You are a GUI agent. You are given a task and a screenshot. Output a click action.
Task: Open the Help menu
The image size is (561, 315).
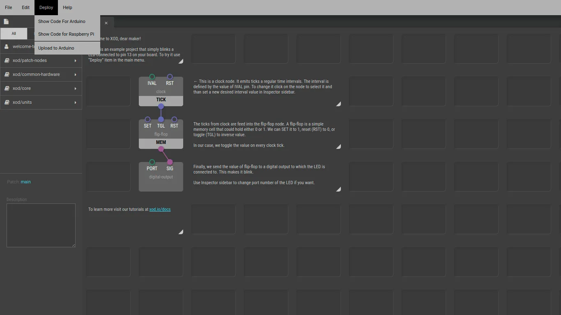(x=67, y=7)
